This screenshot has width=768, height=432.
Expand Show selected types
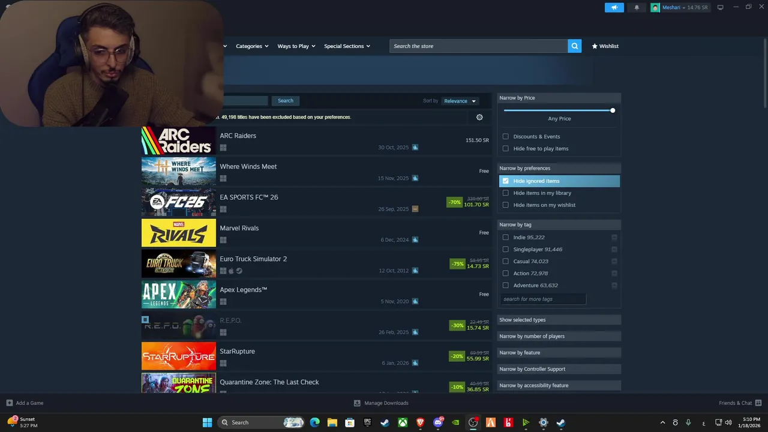pos(559,320)
